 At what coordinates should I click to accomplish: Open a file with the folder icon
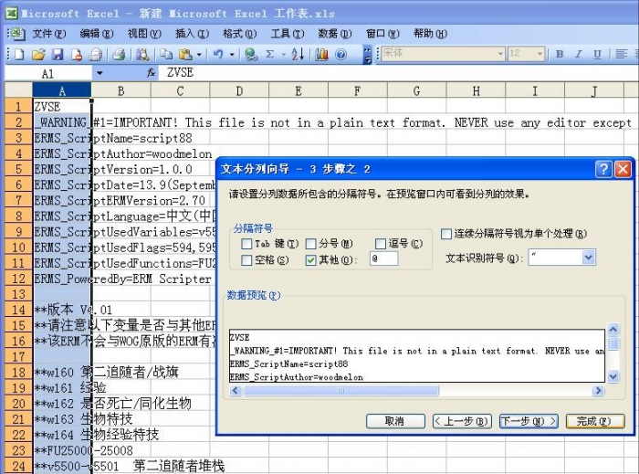[x=38, y=54]
